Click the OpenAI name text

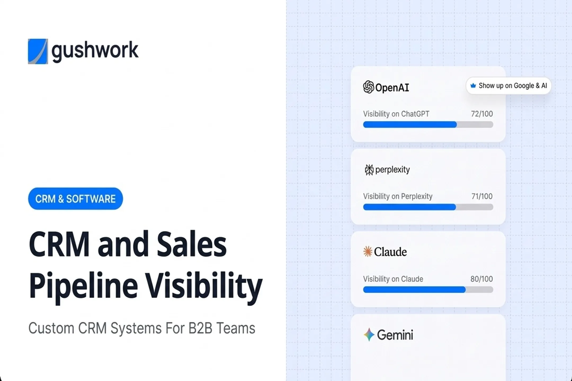[x=392, y=88]
